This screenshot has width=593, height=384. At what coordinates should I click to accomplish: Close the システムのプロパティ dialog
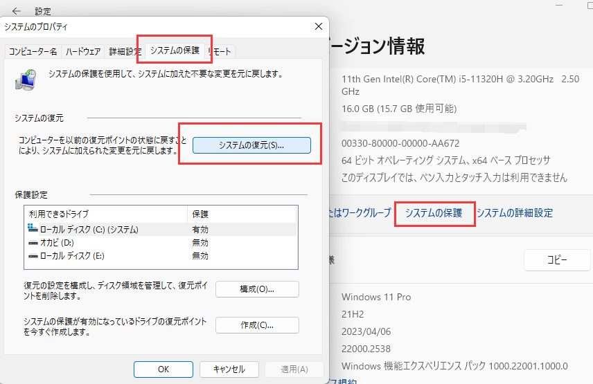[319, 26]
